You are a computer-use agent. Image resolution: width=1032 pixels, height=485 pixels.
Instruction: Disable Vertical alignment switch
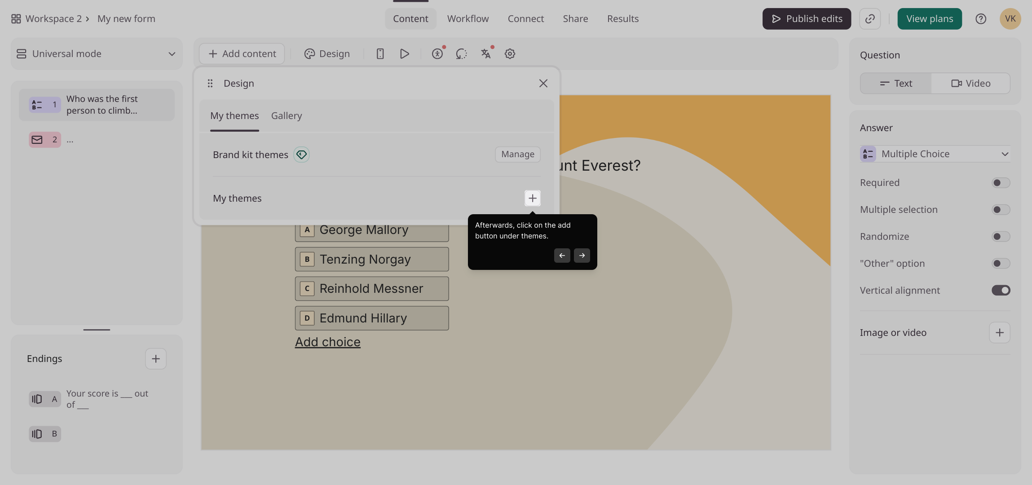coord(1001,291)
